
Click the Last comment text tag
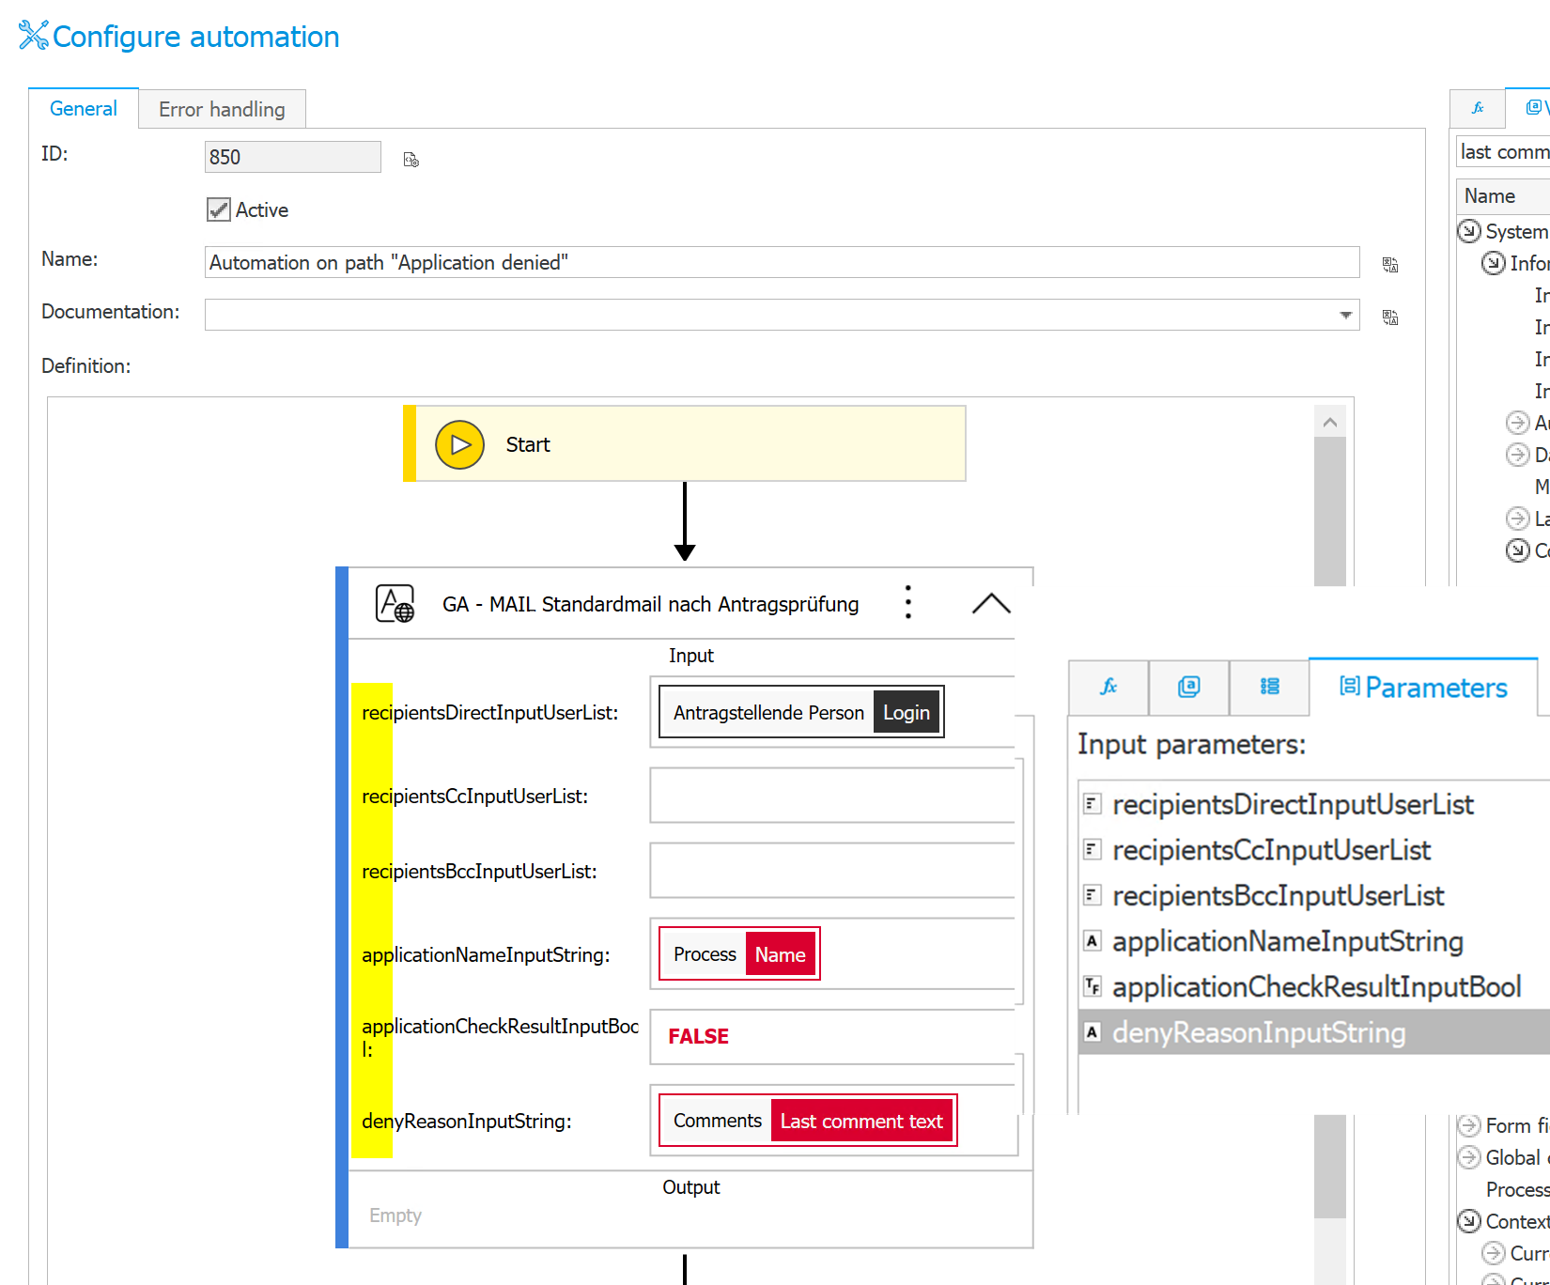tap(860, 1121)
